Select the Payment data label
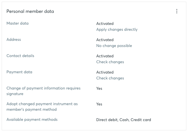 click(x=19, y=72)
